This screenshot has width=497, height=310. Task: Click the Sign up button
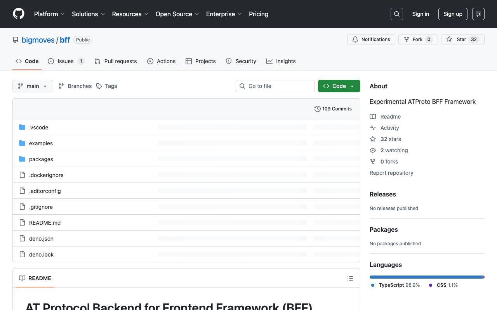point(453,14)
